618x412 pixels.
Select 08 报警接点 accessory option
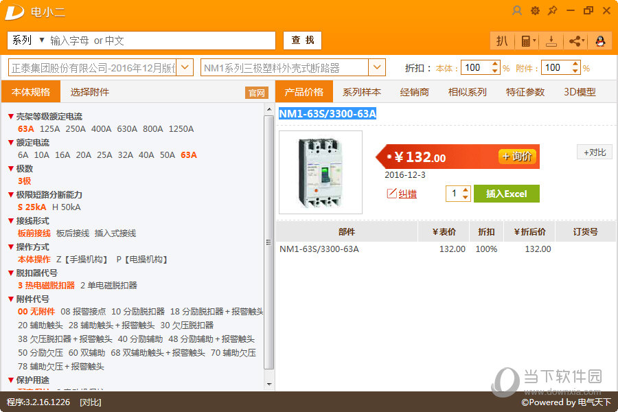tap(83, 311)
